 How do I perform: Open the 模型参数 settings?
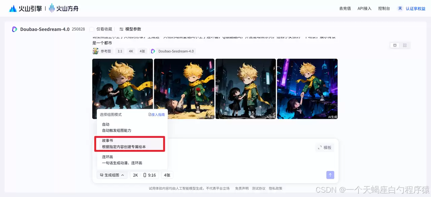(130, 29)
